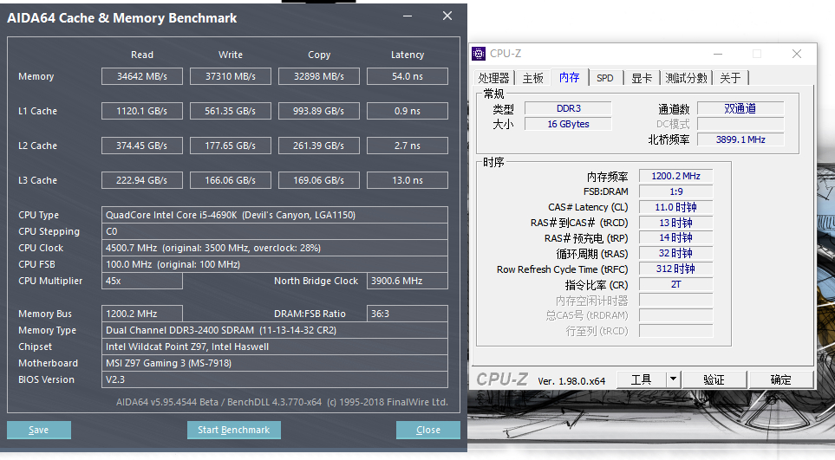Click North Bridge Clock value 3900.6 MHz
The width and height of the screenshot is (835, 460).
(408, 281)
